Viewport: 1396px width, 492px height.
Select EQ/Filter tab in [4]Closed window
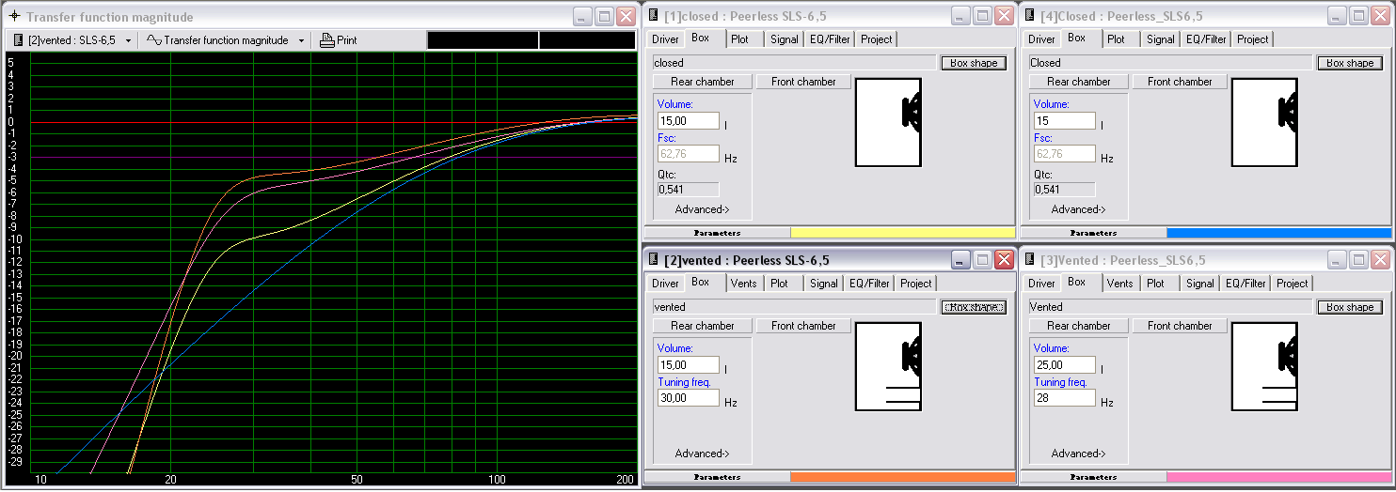pyautogui.click(x=1206, y=39)
